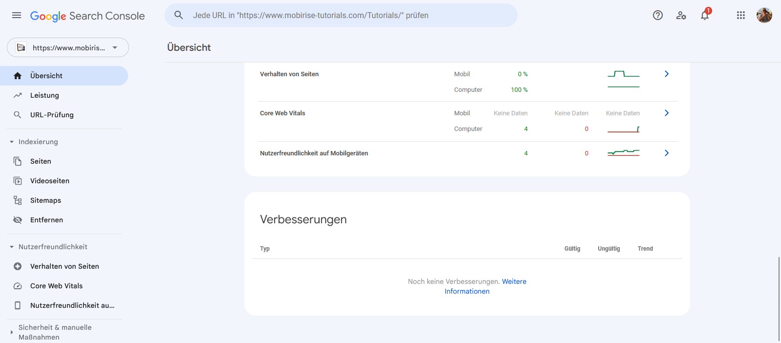Open Sitemaps in the sidebar
This screenshot has height=343, width=781.
(45, 200)
